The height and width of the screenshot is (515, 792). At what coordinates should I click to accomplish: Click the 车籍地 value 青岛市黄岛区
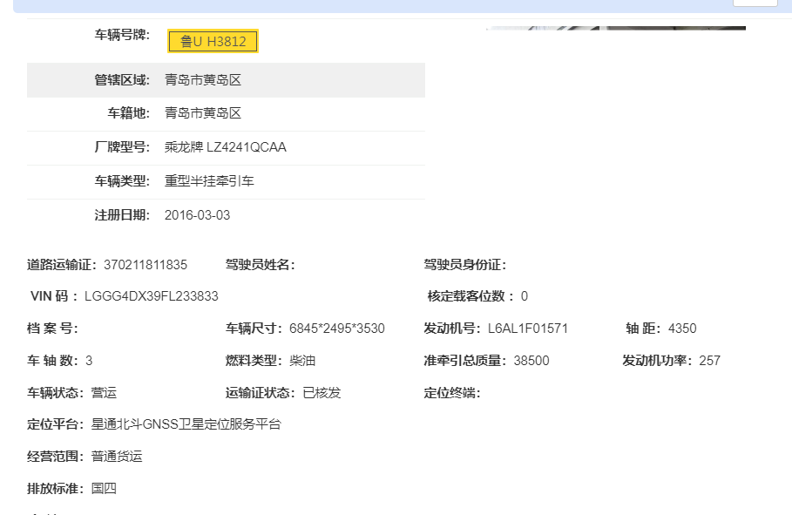click(202, 113)
